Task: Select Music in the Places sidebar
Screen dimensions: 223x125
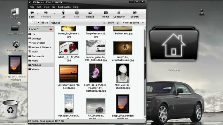Action: (x=41, y=61)
